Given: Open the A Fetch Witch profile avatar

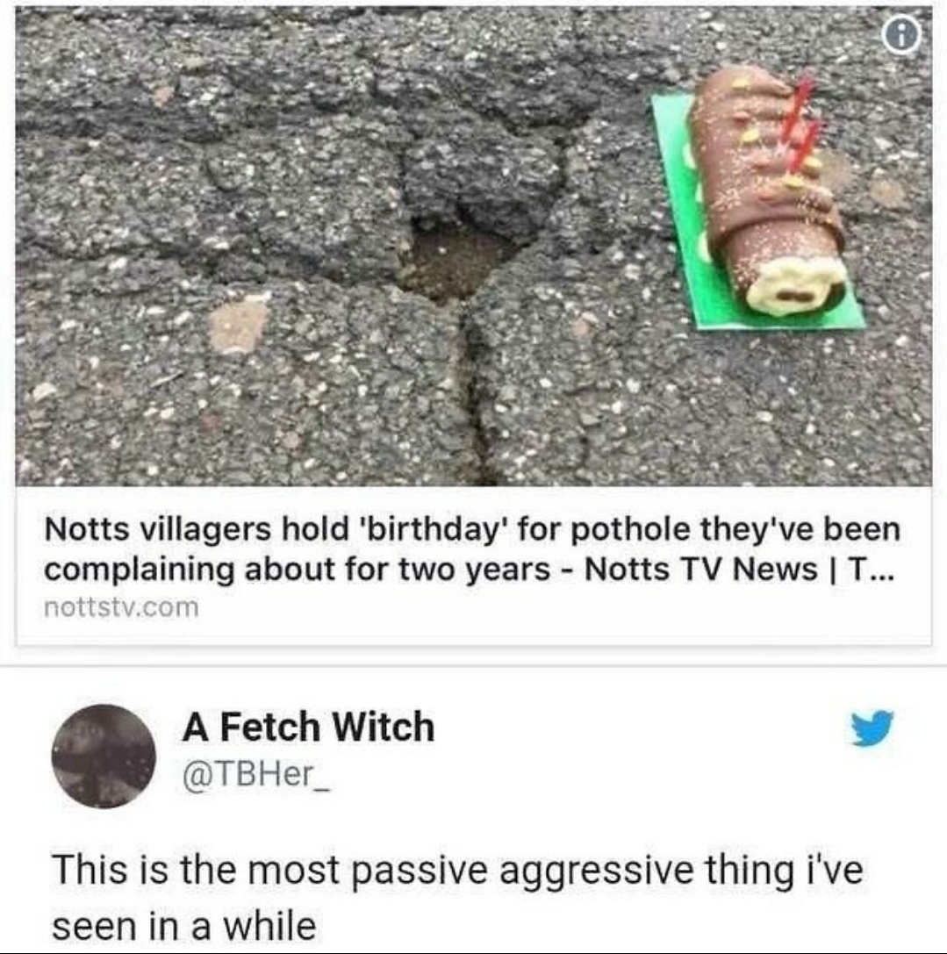Looking at the screenshot, I should [x=103, y=757].
